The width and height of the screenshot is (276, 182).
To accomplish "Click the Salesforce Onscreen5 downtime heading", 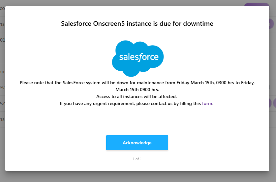I will coord(137,23).
